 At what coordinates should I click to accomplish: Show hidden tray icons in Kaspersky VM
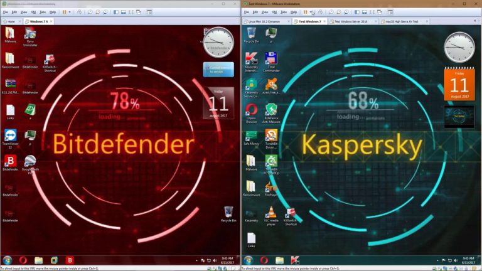[x=437, y=260]
